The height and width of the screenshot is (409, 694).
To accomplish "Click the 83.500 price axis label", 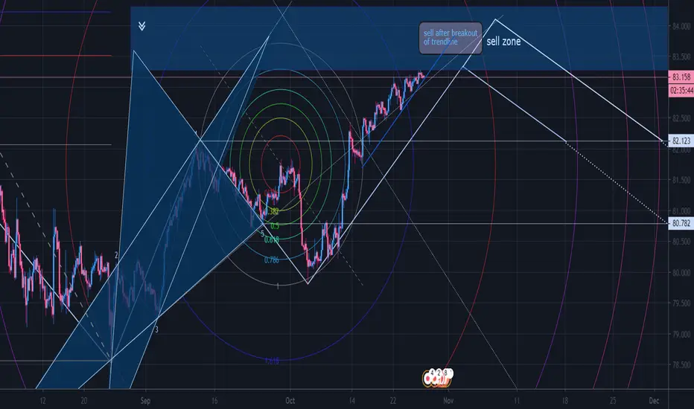I will point(681,57).
